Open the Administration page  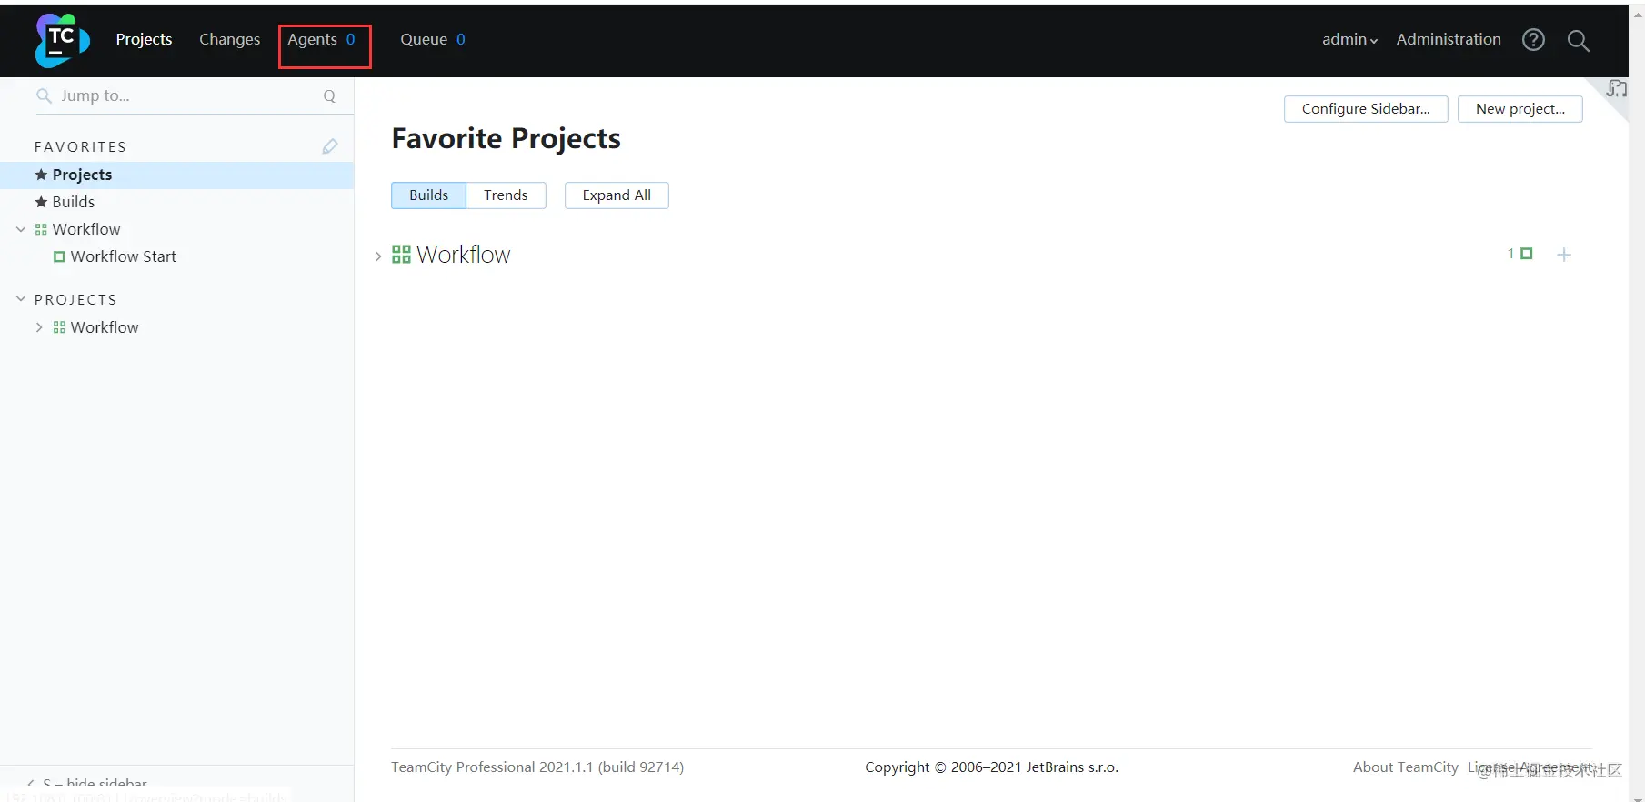point(1449,39)
